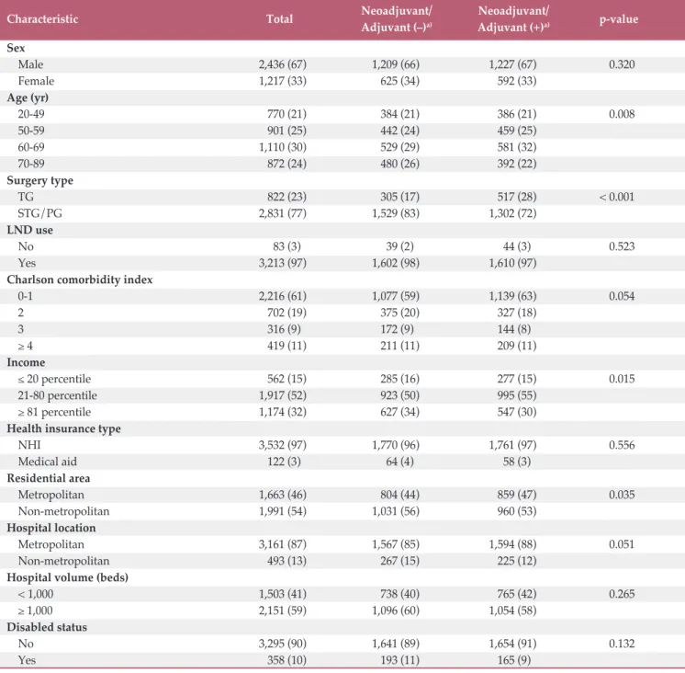Click the total value 2,436 (67)
Screen dimensions: 685x673
coord(282,64)
